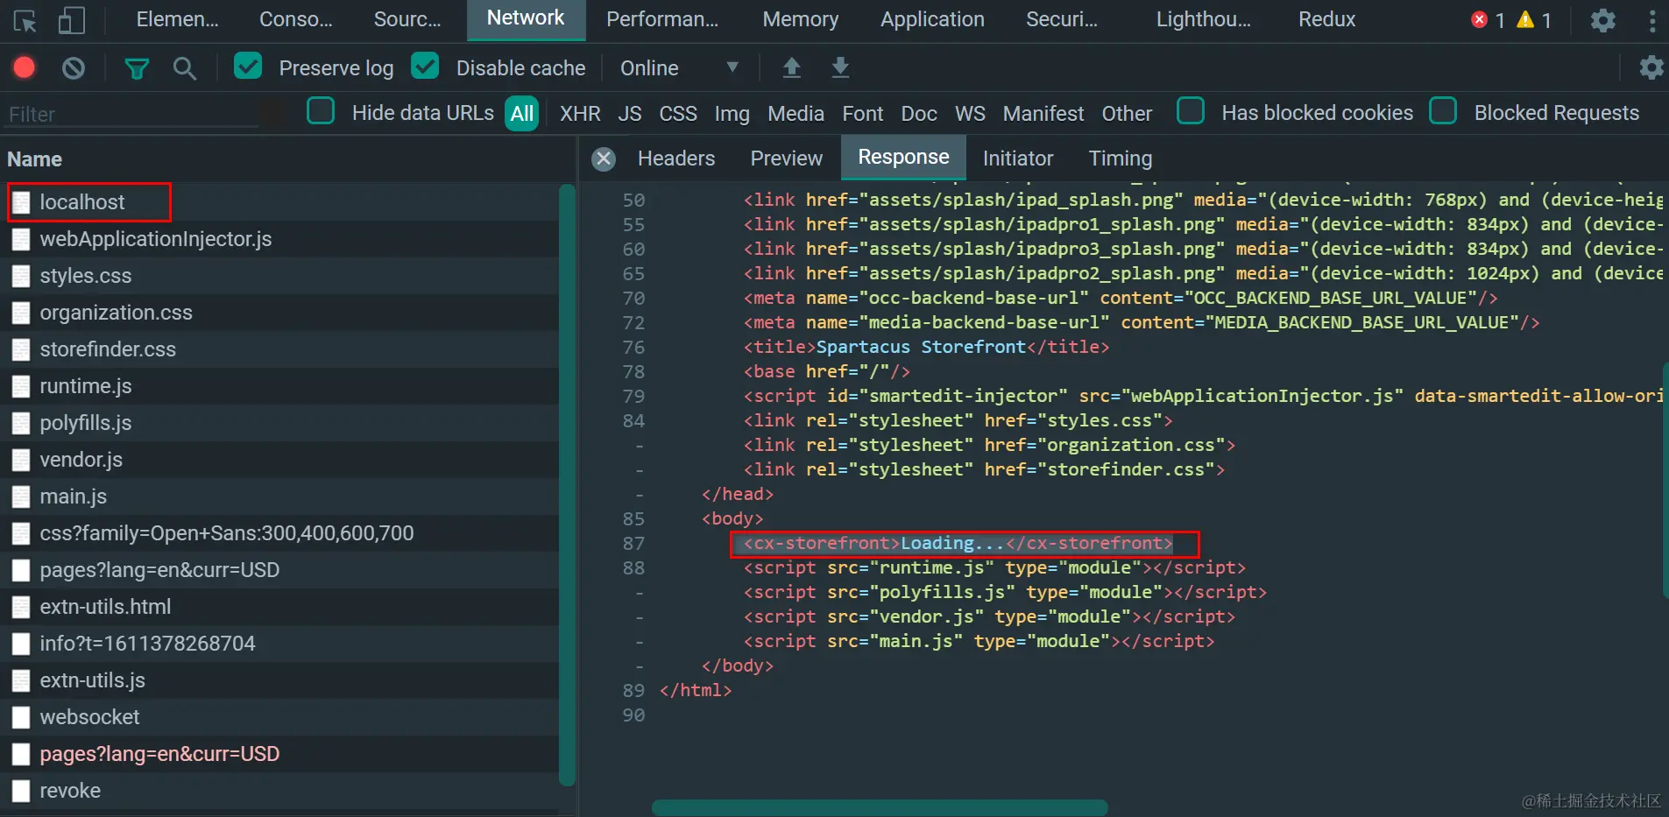
Task: Close the request details pane
Action: coord(604,158)
